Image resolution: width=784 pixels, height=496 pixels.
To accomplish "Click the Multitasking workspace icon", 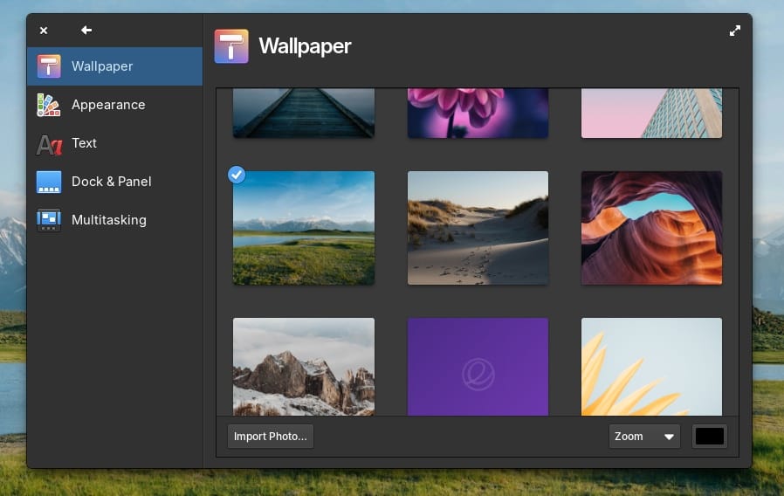I will [49, 220].
